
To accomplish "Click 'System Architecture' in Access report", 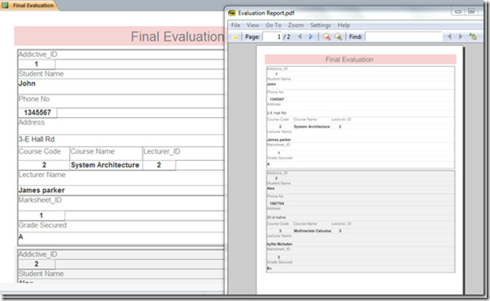I will (105, 165).
